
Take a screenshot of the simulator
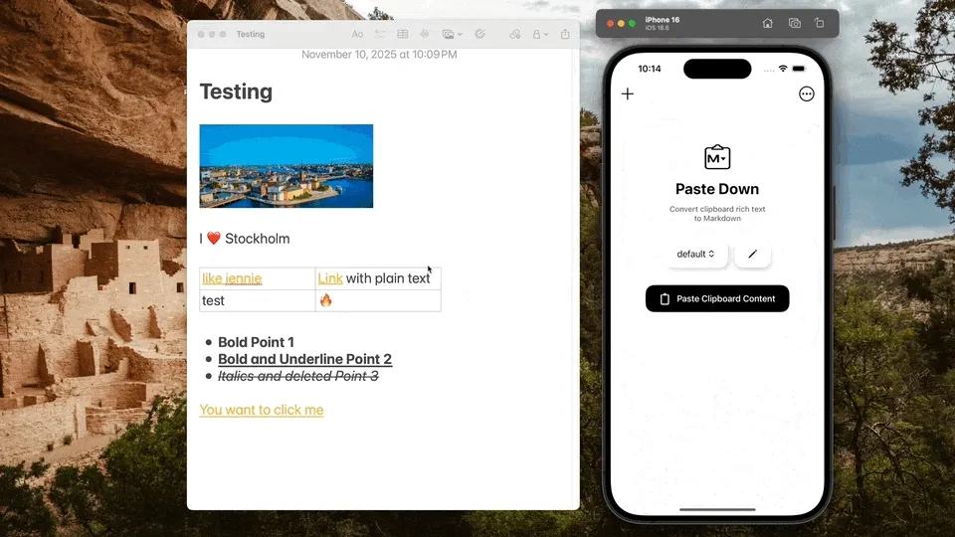click(794, 23)
